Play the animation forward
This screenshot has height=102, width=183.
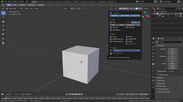point(77,94)
